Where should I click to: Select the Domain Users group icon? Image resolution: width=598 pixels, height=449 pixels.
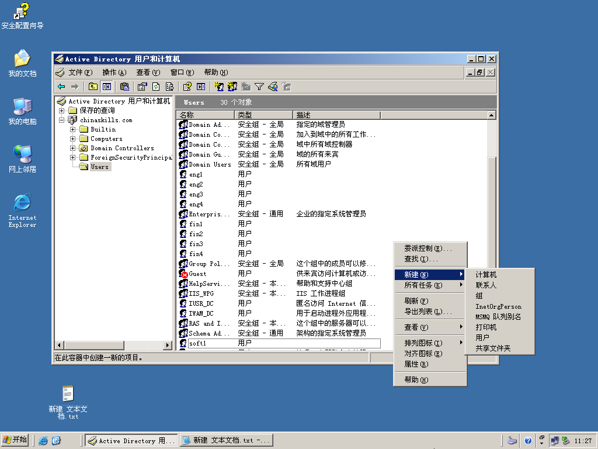click(183, 164)
